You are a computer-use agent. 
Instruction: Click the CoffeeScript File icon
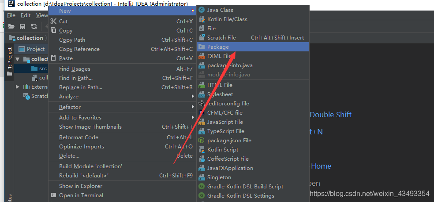(x=202, y=159)
